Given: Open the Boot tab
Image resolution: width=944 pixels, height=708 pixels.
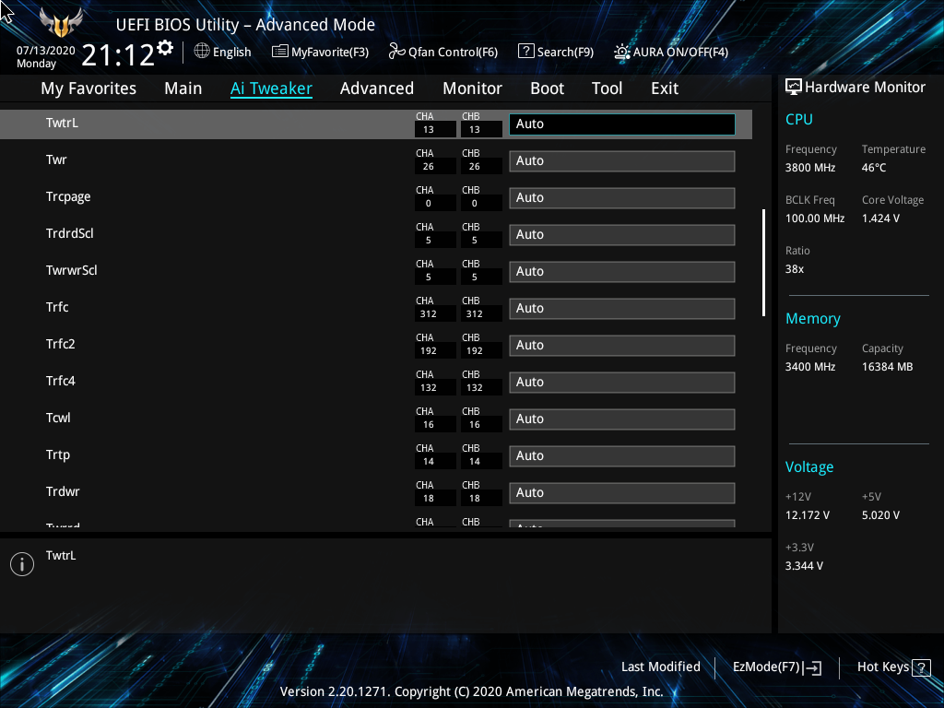Looking at the screenshot, I should [547, 88].
